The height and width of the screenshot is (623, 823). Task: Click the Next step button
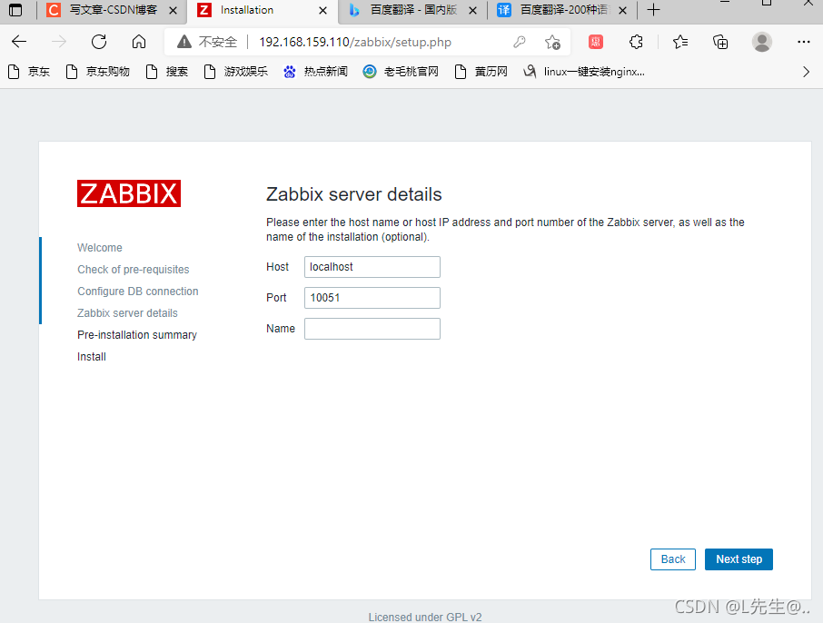[x=739, y=559]
